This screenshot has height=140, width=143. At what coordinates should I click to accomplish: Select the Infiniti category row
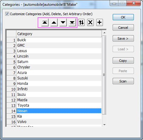coord(59,89)
